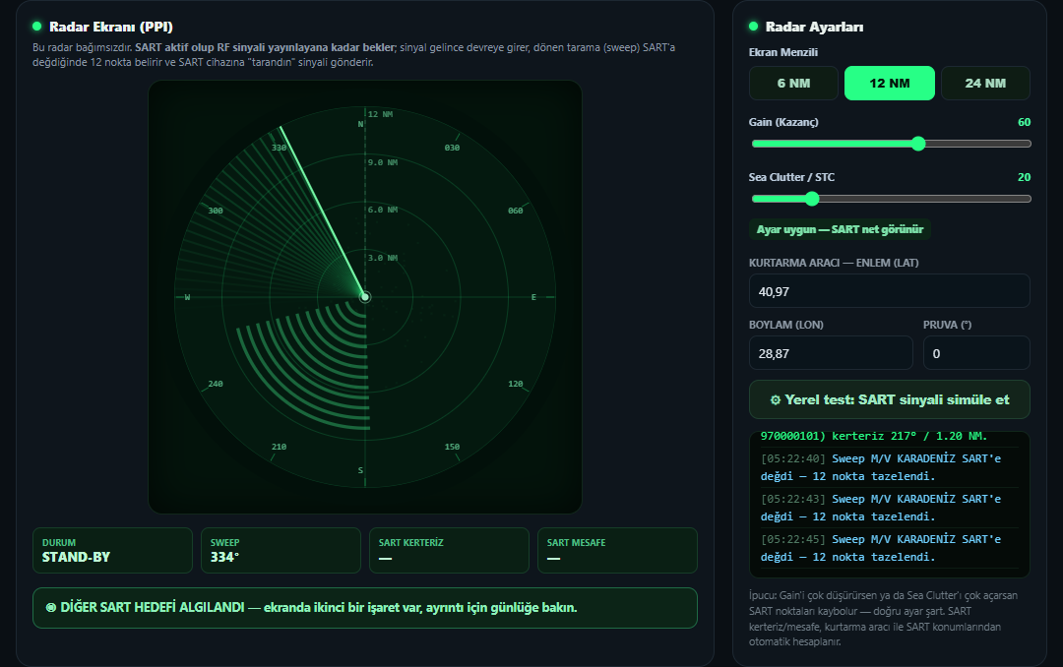Viewport: 1063px width, 667px height.
Task: Click the green dot beside Radar Ayarları
Action: [x=753, y=27]
